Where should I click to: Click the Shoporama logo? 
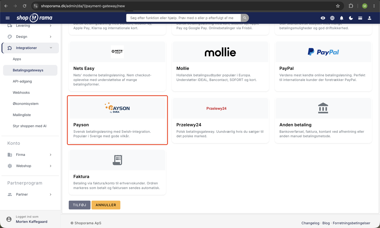34,18
